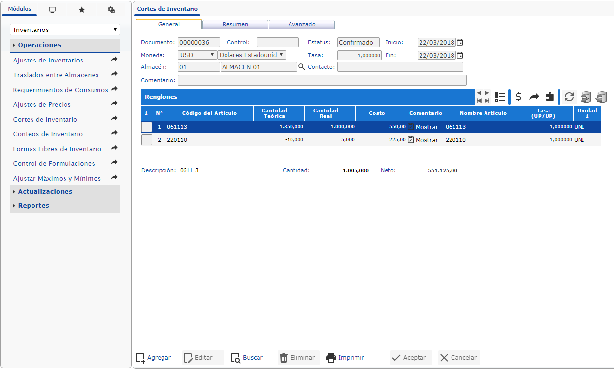Expand the Reportes section
This screenshot has width=614, height=370.
coord(65,206)
